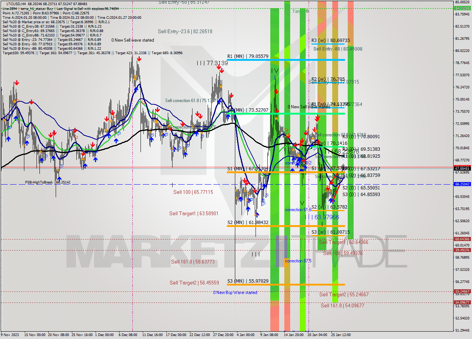Image resolution: width=472 pixels, height=339 pixels.
Task: Click 'Sell 100 | 59.49376' label
Action: click(x=343, y=253)
